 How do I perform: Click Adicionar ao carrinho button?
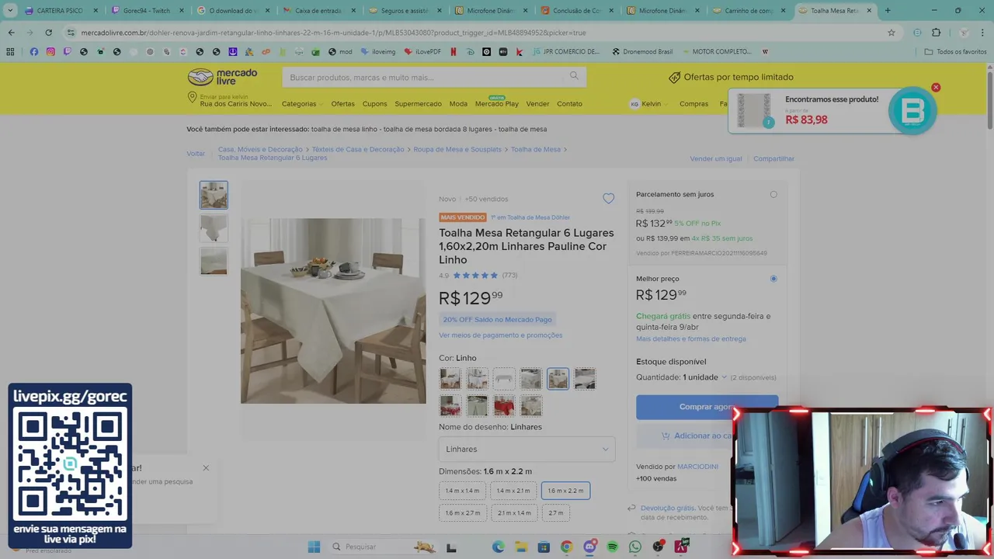point(707,436)
